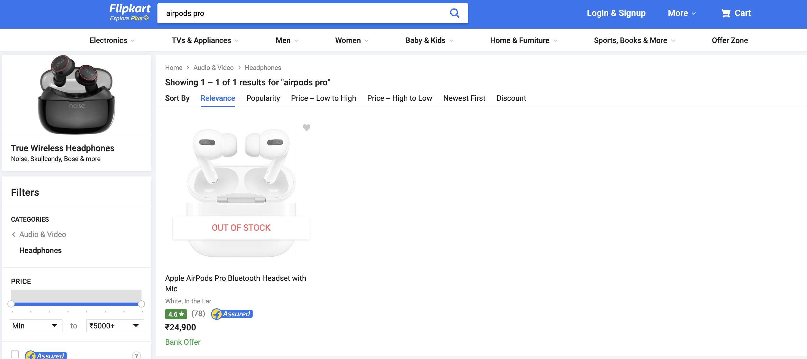Add AirPods Pro to wishlist heart
Screen dimensions: 807x359
[x=306, y=127]
